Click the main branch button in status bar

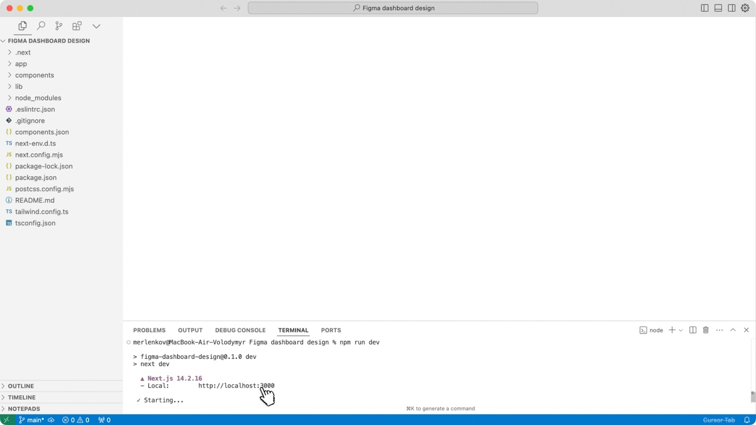point(32,420)
